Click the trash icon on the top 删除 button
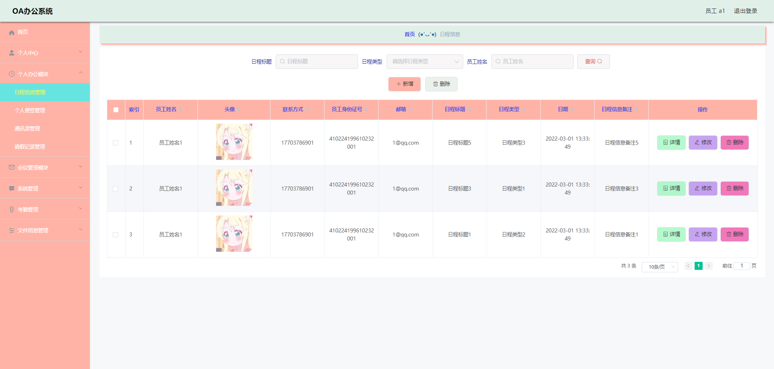 [436, 84]
